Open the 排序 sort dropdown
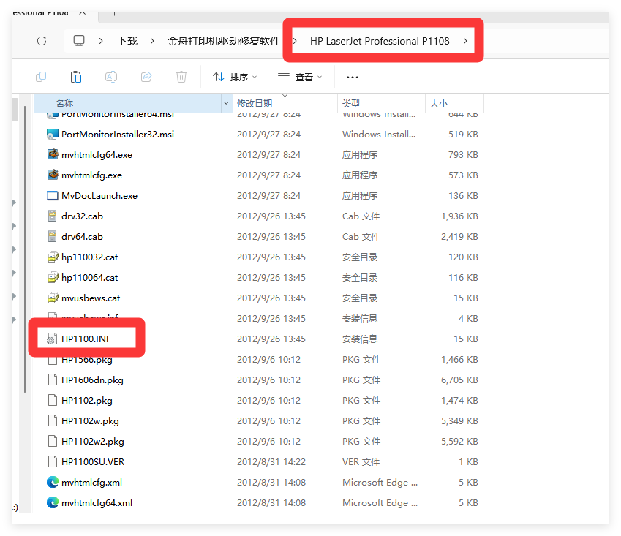 pos(235,77)
